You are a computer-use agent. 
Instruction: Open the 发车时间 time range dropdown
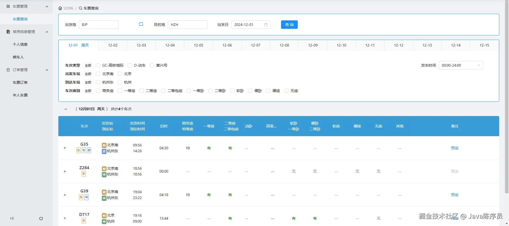pos(461,65)
